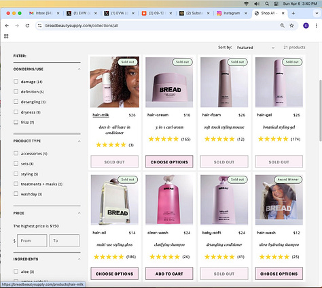
Task: Open the tab search dropdown arrow
Action: tap(317, 13)
